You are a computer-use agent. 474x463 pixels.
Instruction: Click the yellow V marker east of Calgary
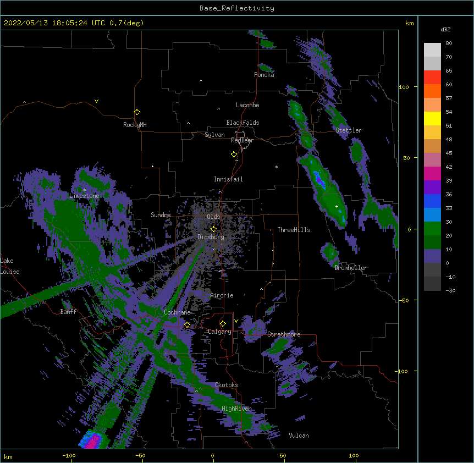tap(236, 321)
